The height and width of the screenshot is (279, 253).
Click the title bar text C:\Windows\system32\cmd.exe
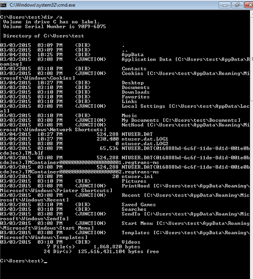pyautogui.click(x=42, y=5)
